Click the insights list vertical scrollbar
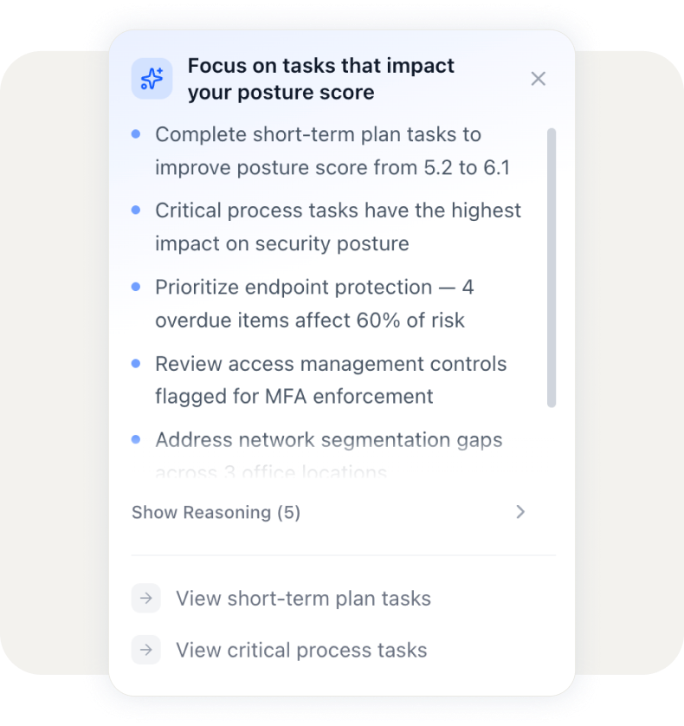The width and height of the screenshot is (684, 726). [552, 269]
